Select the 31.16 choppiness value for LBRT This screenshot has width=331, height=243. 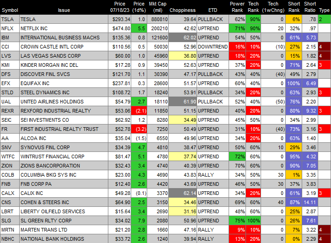pyautogui.click(x=182, y=211)
